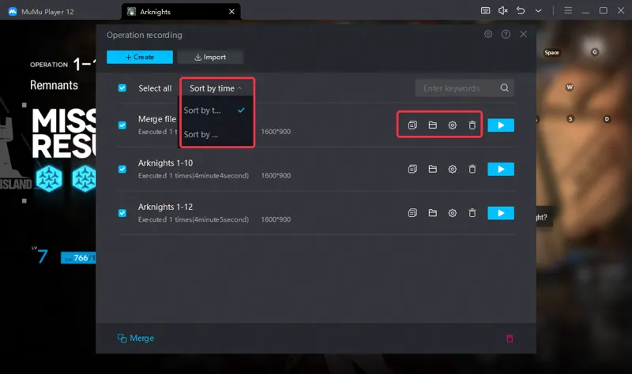Switch to the Arknights tab

tap(181, 12)
